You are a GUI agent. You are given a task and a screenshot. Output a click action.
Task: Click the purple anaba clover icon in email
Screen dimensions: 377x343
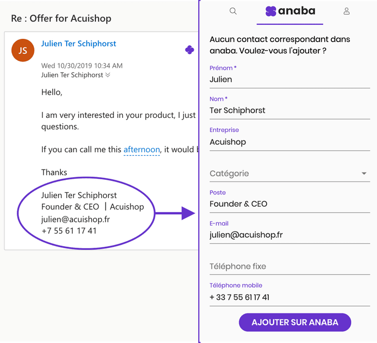190,50
